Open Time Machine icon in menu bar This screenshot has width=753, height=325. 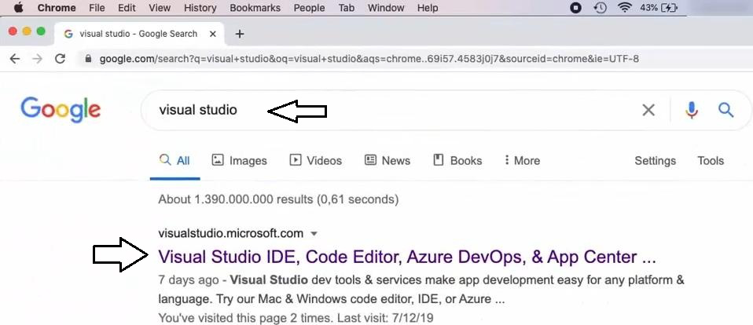click(600, 8)
